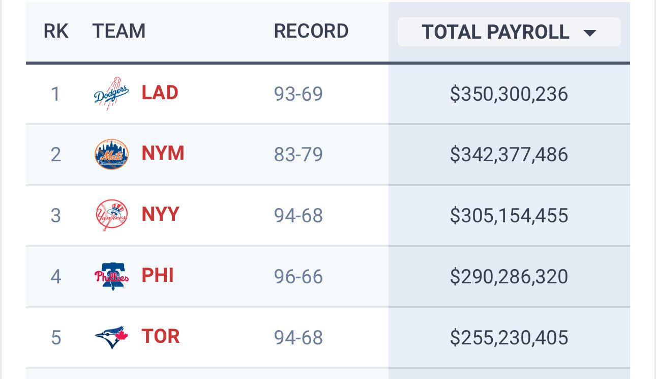This screenshot has height=379, width=656.
Task: Click the RK column header
Action: 56,32
